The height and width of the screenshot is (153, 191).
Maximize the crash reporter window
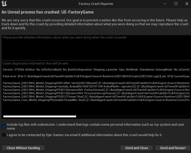(176, 4)
